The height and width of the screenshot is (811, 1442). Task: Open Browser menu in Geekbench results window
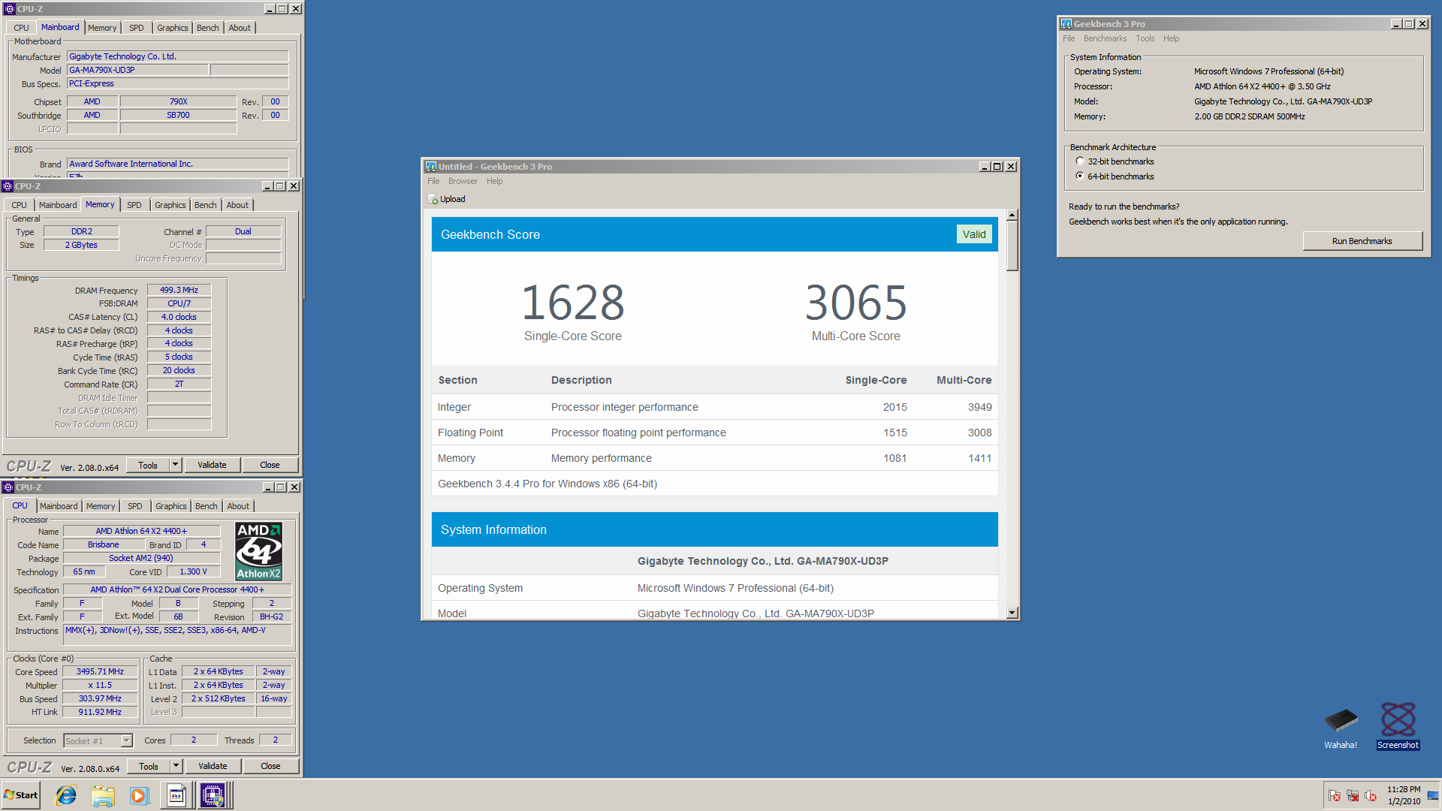(463, 181)
